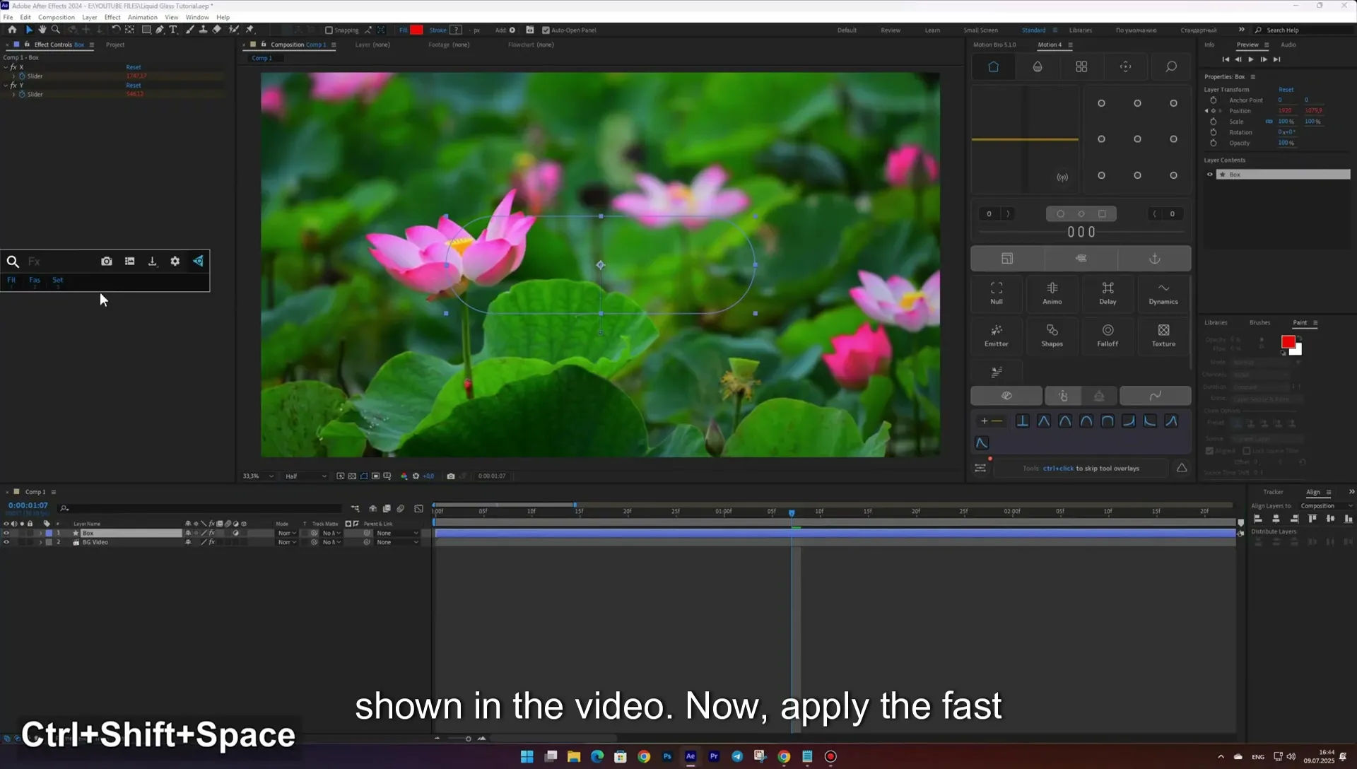Toggle Scale stopwatch in Properties panel
This screenshot has width=1357, height=769.
1214,122
